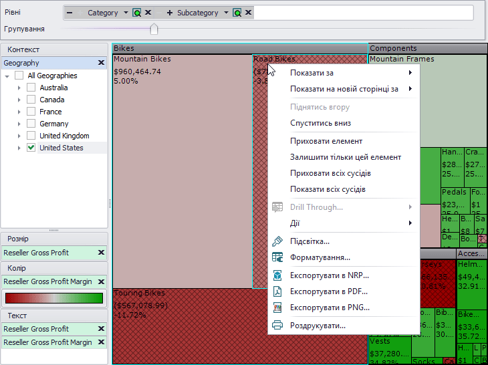Click the Category level search filter icon
The height and width of the screenshot is (365, 488).
136,13
